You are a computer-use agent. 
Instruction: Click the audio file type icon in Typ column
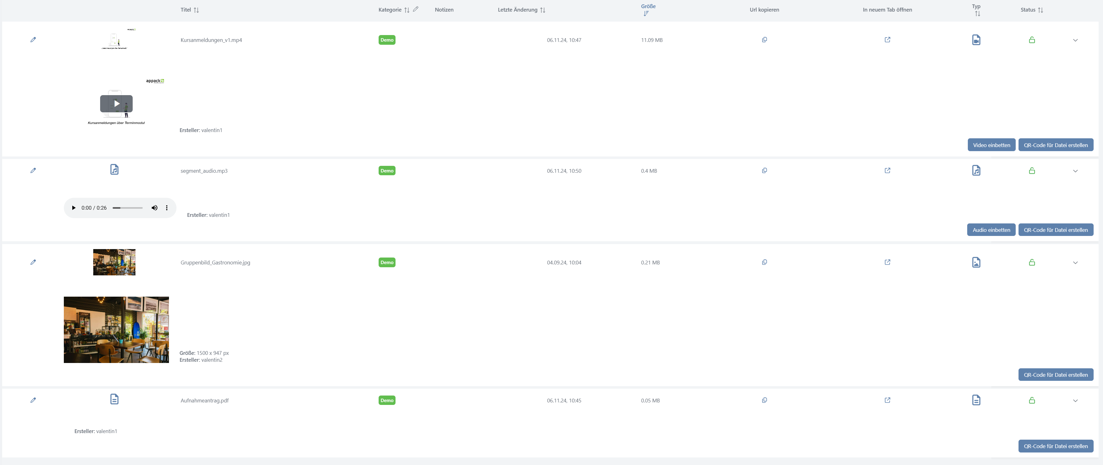click(976, 171)
